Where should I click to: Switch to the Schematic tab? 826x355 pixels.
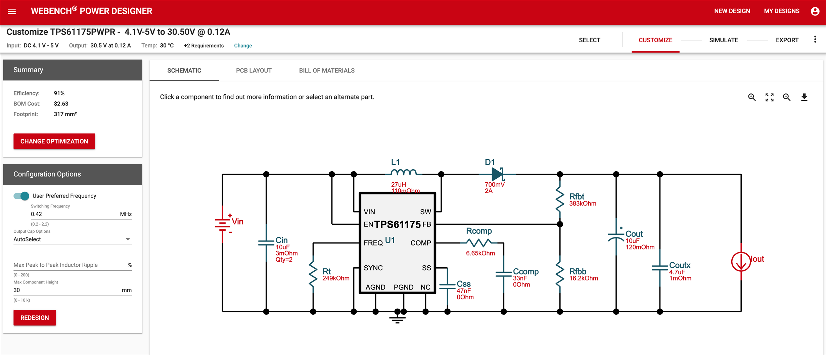pyautogui.click(x=184, y=71)
